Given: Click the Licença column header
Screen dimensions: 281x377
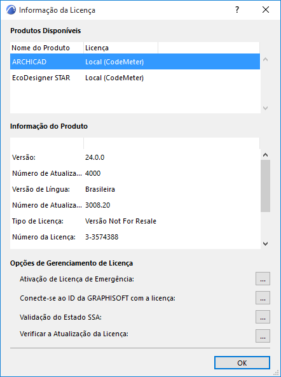Looking at the screenshot, I should coord(121,48).
